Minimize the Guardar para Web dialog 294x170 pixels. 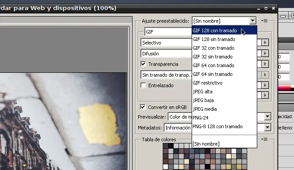[259, 8]
